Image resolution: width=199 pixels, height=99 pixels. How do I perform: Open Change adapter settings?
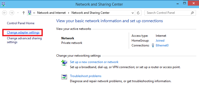pyautogui.click(x=23, y=32)
